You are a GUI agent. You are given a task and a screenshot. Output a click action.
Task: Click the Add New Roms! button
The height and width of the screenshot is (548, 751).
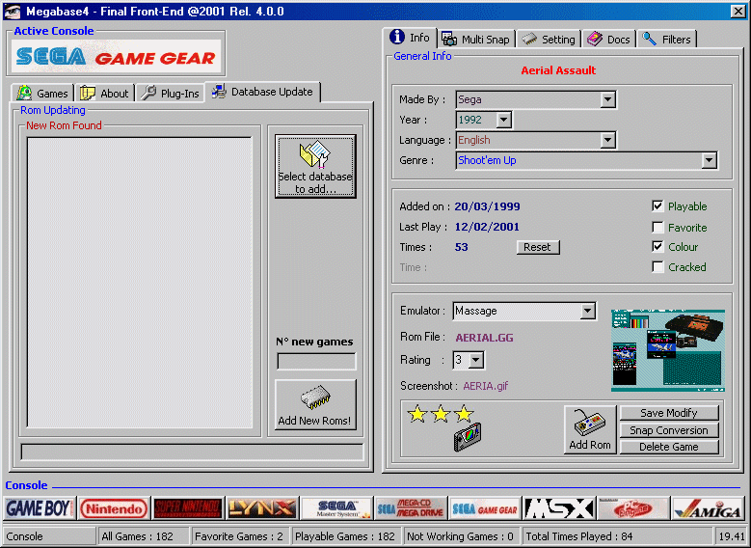click(x=315, y=404)
